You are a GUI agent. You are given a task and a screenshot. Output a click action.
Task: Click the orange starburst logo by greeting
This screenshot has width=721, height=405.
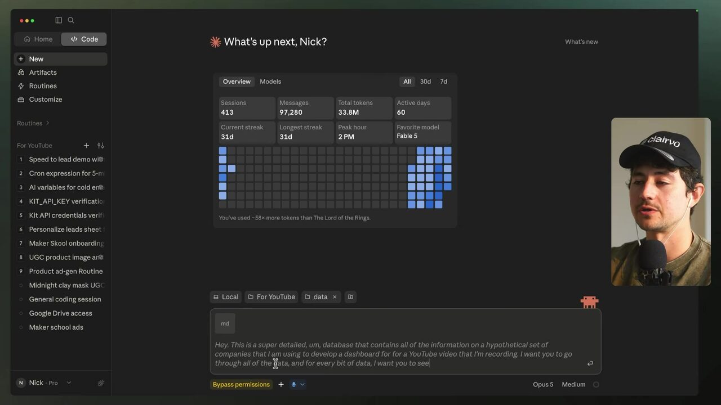[215, 42]
